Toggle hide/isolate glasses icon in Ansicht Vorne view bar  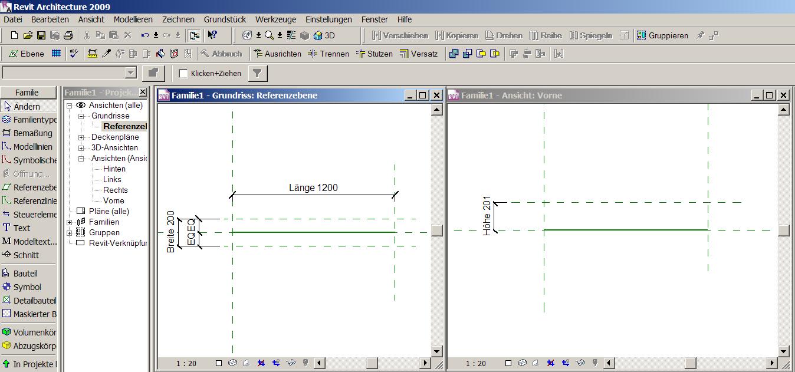click(580, 363)
